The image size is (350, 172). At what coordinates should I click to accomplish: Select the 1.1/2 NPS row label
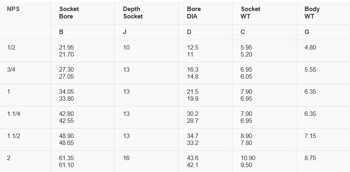pyautogui.click(x=14, y=136)
